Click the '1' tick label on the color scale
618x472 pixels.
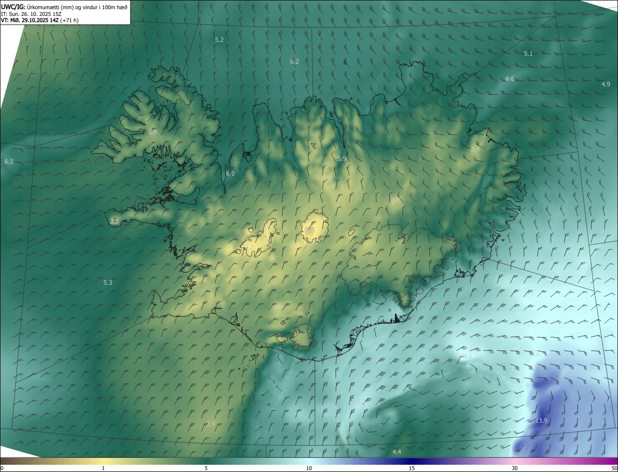103,468
